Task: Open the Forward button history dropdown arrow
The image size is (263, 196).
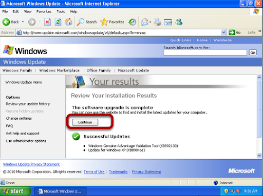Action: (x=40, y=22)
